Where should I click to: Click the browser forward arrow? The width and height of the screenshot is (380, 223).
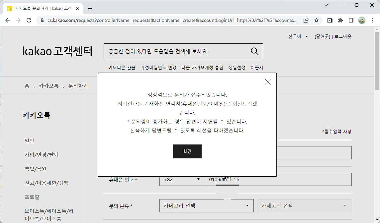pos(18,20)
